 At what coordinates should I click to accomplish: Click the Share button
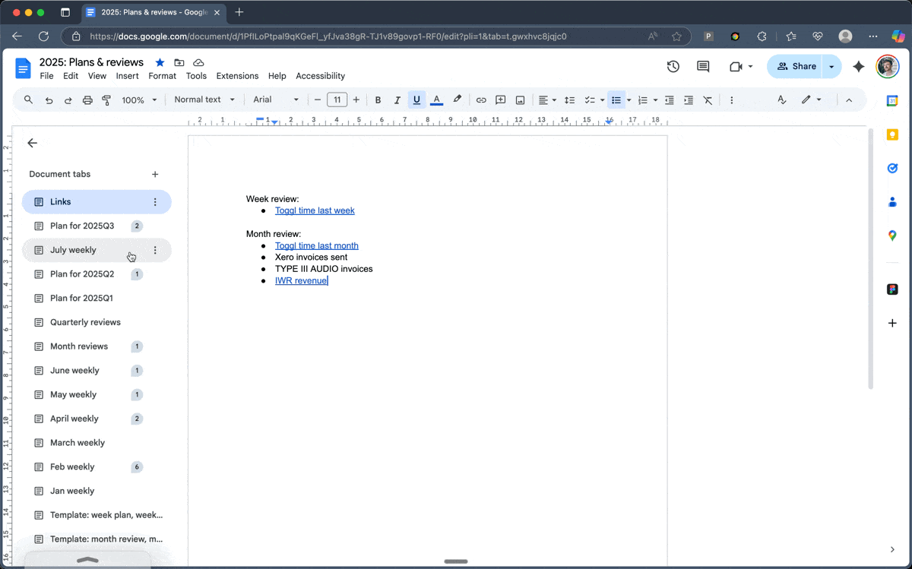[795, 67]
